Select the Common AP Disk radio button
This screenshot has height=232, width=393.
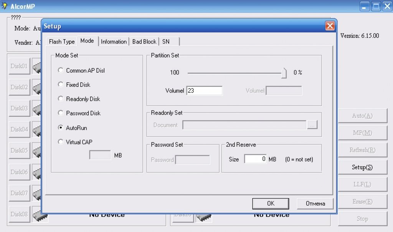tap(60, 70)
